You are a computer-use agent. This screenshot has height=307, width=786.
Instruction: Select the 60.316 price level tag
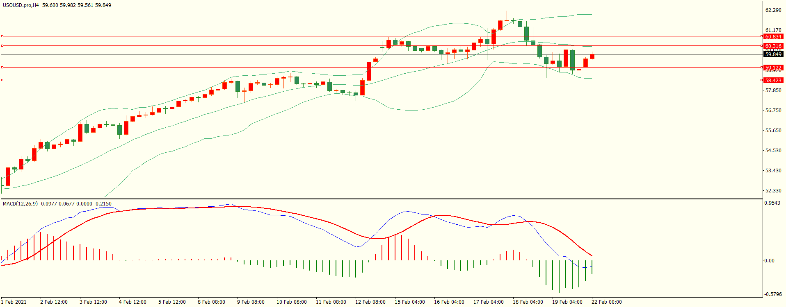coord(773,46)
